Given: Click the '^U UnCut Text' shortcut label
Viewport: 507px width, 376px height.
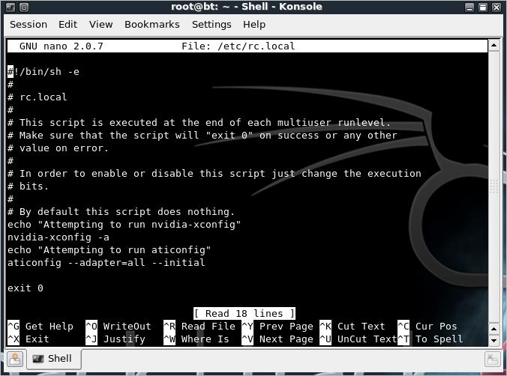Looking at the screenshot, I should point(358,339).
